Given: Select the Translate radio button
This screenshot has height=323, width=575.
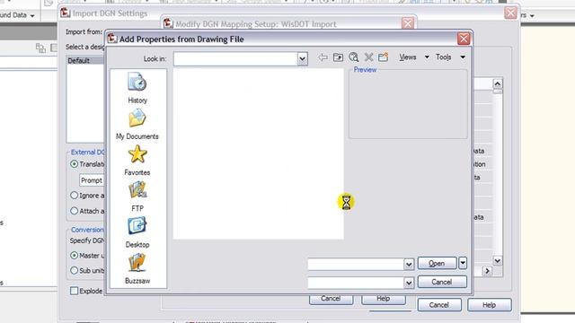Looking at the screenshot, I should click(74, 164).
